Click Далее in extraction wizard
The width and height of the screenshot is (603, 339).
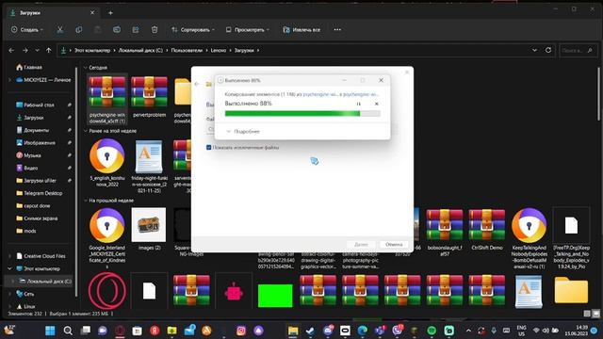(361, 245)
